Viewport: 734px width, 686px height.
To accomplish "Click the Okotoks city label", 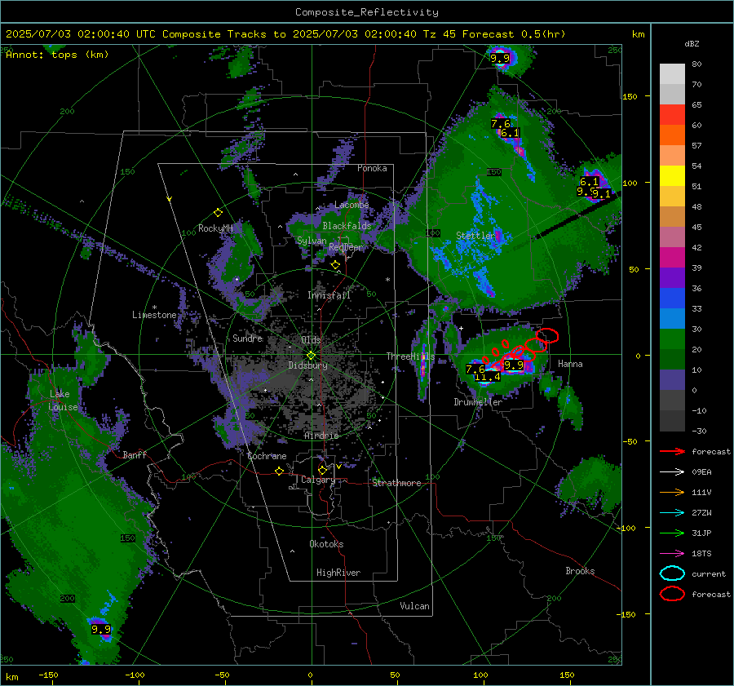I will (x=326, y=544).
